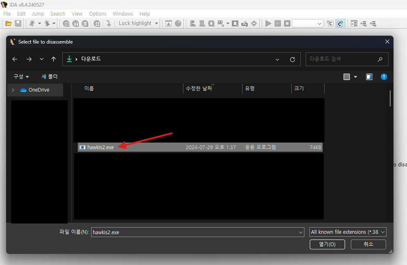
Task: Open the Search menu
Action: coord(57,14)
